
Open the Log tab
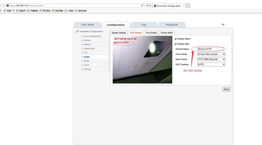point(144,25)
